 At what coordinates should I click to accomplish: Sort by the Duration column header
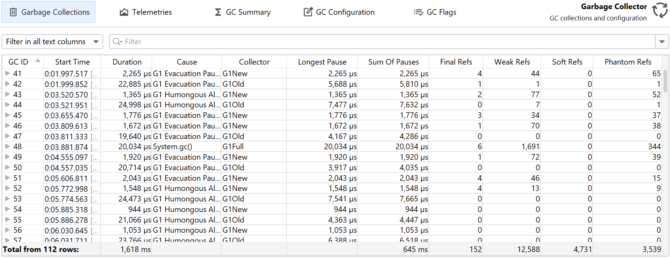coord(127,62)
